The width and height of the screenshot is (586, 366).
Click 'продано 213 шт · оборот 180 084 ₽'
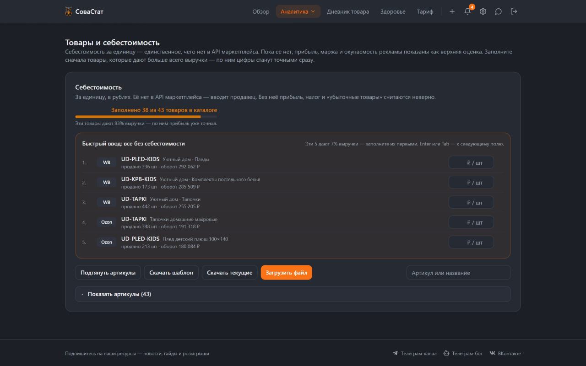[x=160, y=247]
